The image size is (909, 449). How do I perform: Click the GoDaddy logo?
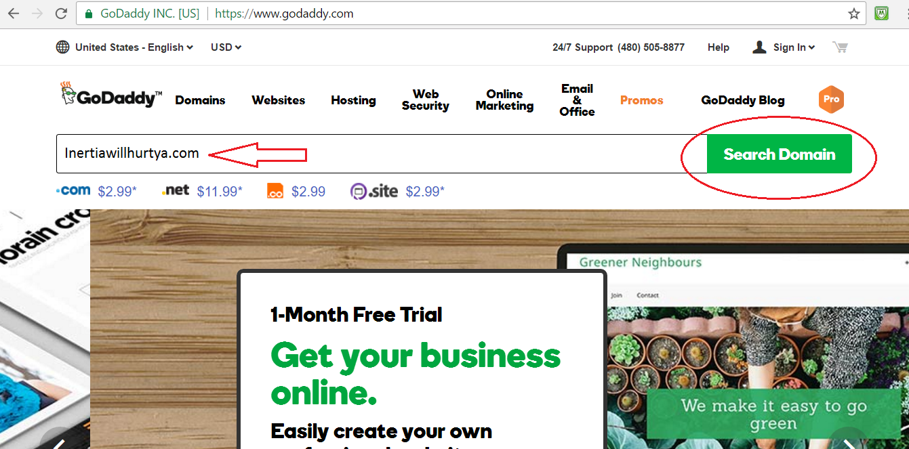[x=111, y=96]
